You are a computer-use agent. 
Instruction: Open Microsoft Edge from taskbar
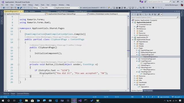point(20,100)
